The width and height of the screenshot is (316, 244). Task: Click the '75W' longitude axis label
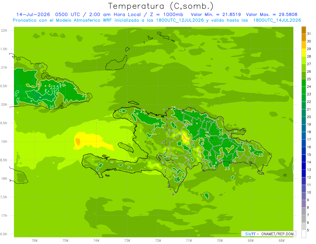(x=66, y=241)
